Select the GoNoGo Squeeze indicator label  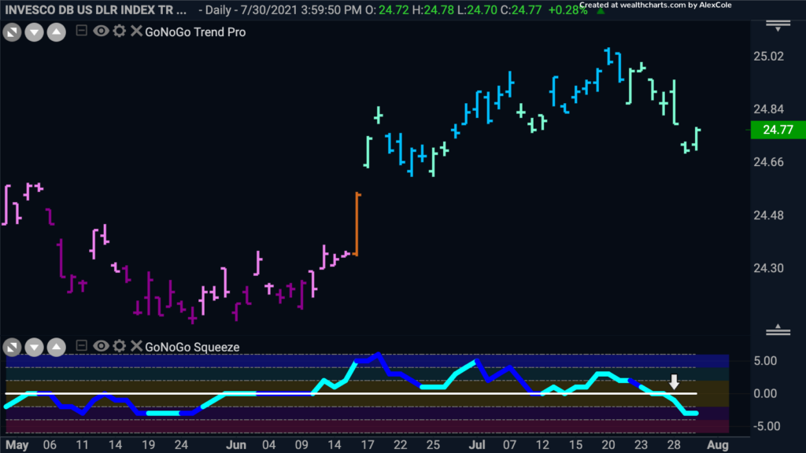(x=192, y=347)
